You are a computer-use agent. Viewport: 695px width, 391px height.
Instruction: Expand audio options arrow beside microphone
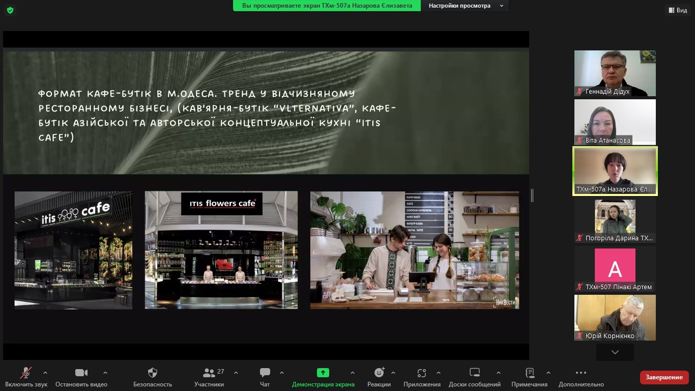[x=45, y=373]
